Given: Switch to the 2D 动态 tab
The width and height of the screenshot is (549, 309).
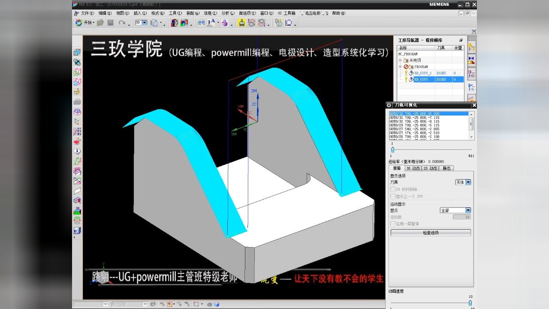Looking at the screenshot, I should click(430, 168).
